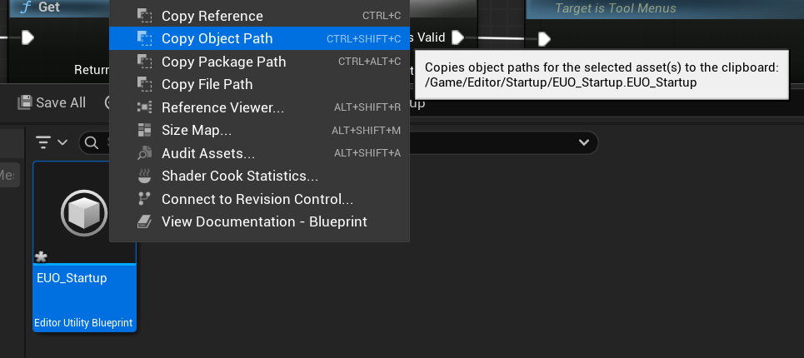Click the Tool Menus node exec input pin
Screen dimensions: 804x358
pos(544,38)
